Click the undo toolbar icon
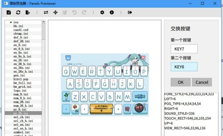Viewport: 223px width, 136px height. pyautogui.click(x=74, y=13)
